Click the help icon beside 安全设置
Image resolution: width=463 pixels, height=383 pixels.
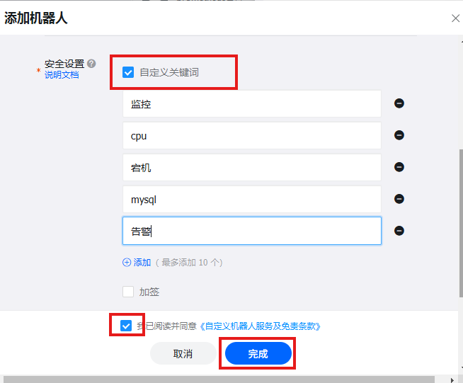(91, 64)
